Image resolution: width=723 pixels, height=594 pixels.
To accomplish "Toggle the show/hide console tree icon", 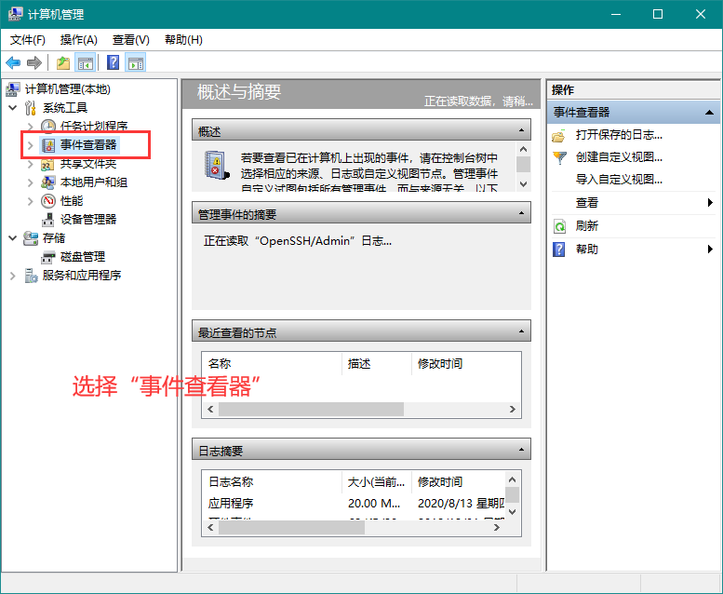I will (x=86, y=62).
